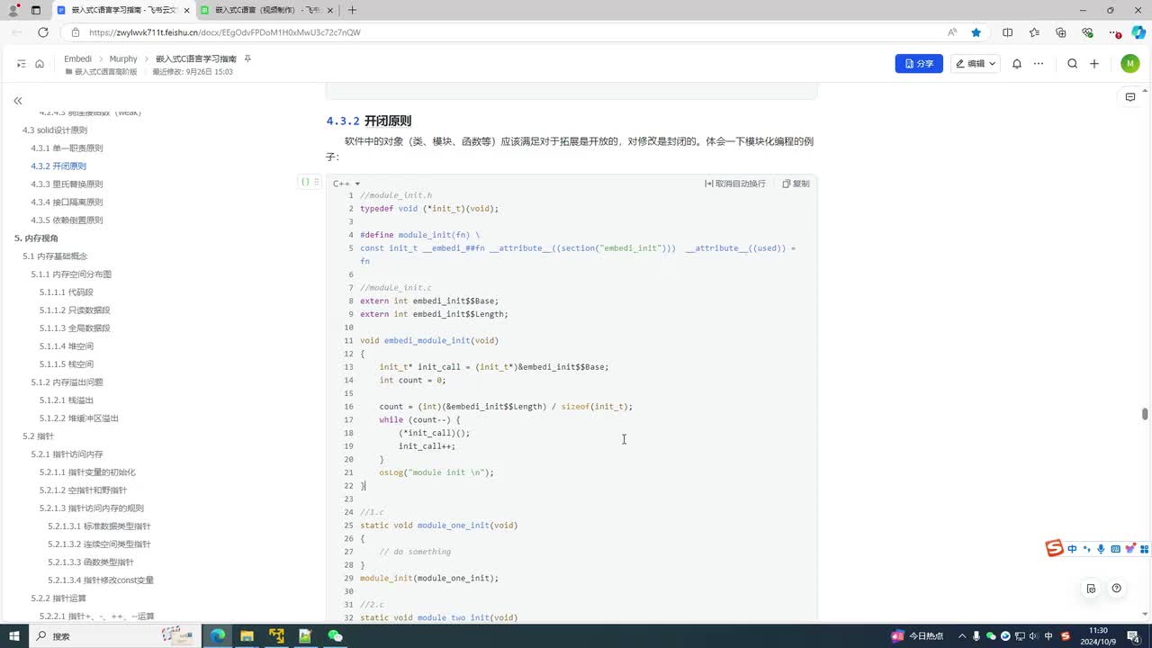The height and width of the screenshot is (648, 1152).
Task: Click the Embedi breadcrumb
Action: pos(77,58)
